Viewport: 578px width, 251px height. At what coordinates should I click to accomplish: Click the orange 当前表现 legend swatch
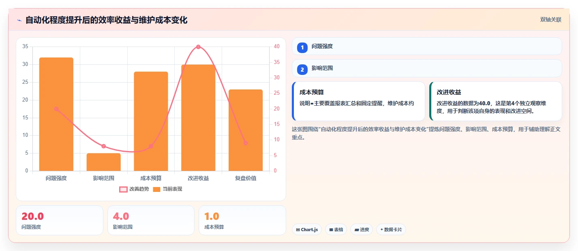157,189
